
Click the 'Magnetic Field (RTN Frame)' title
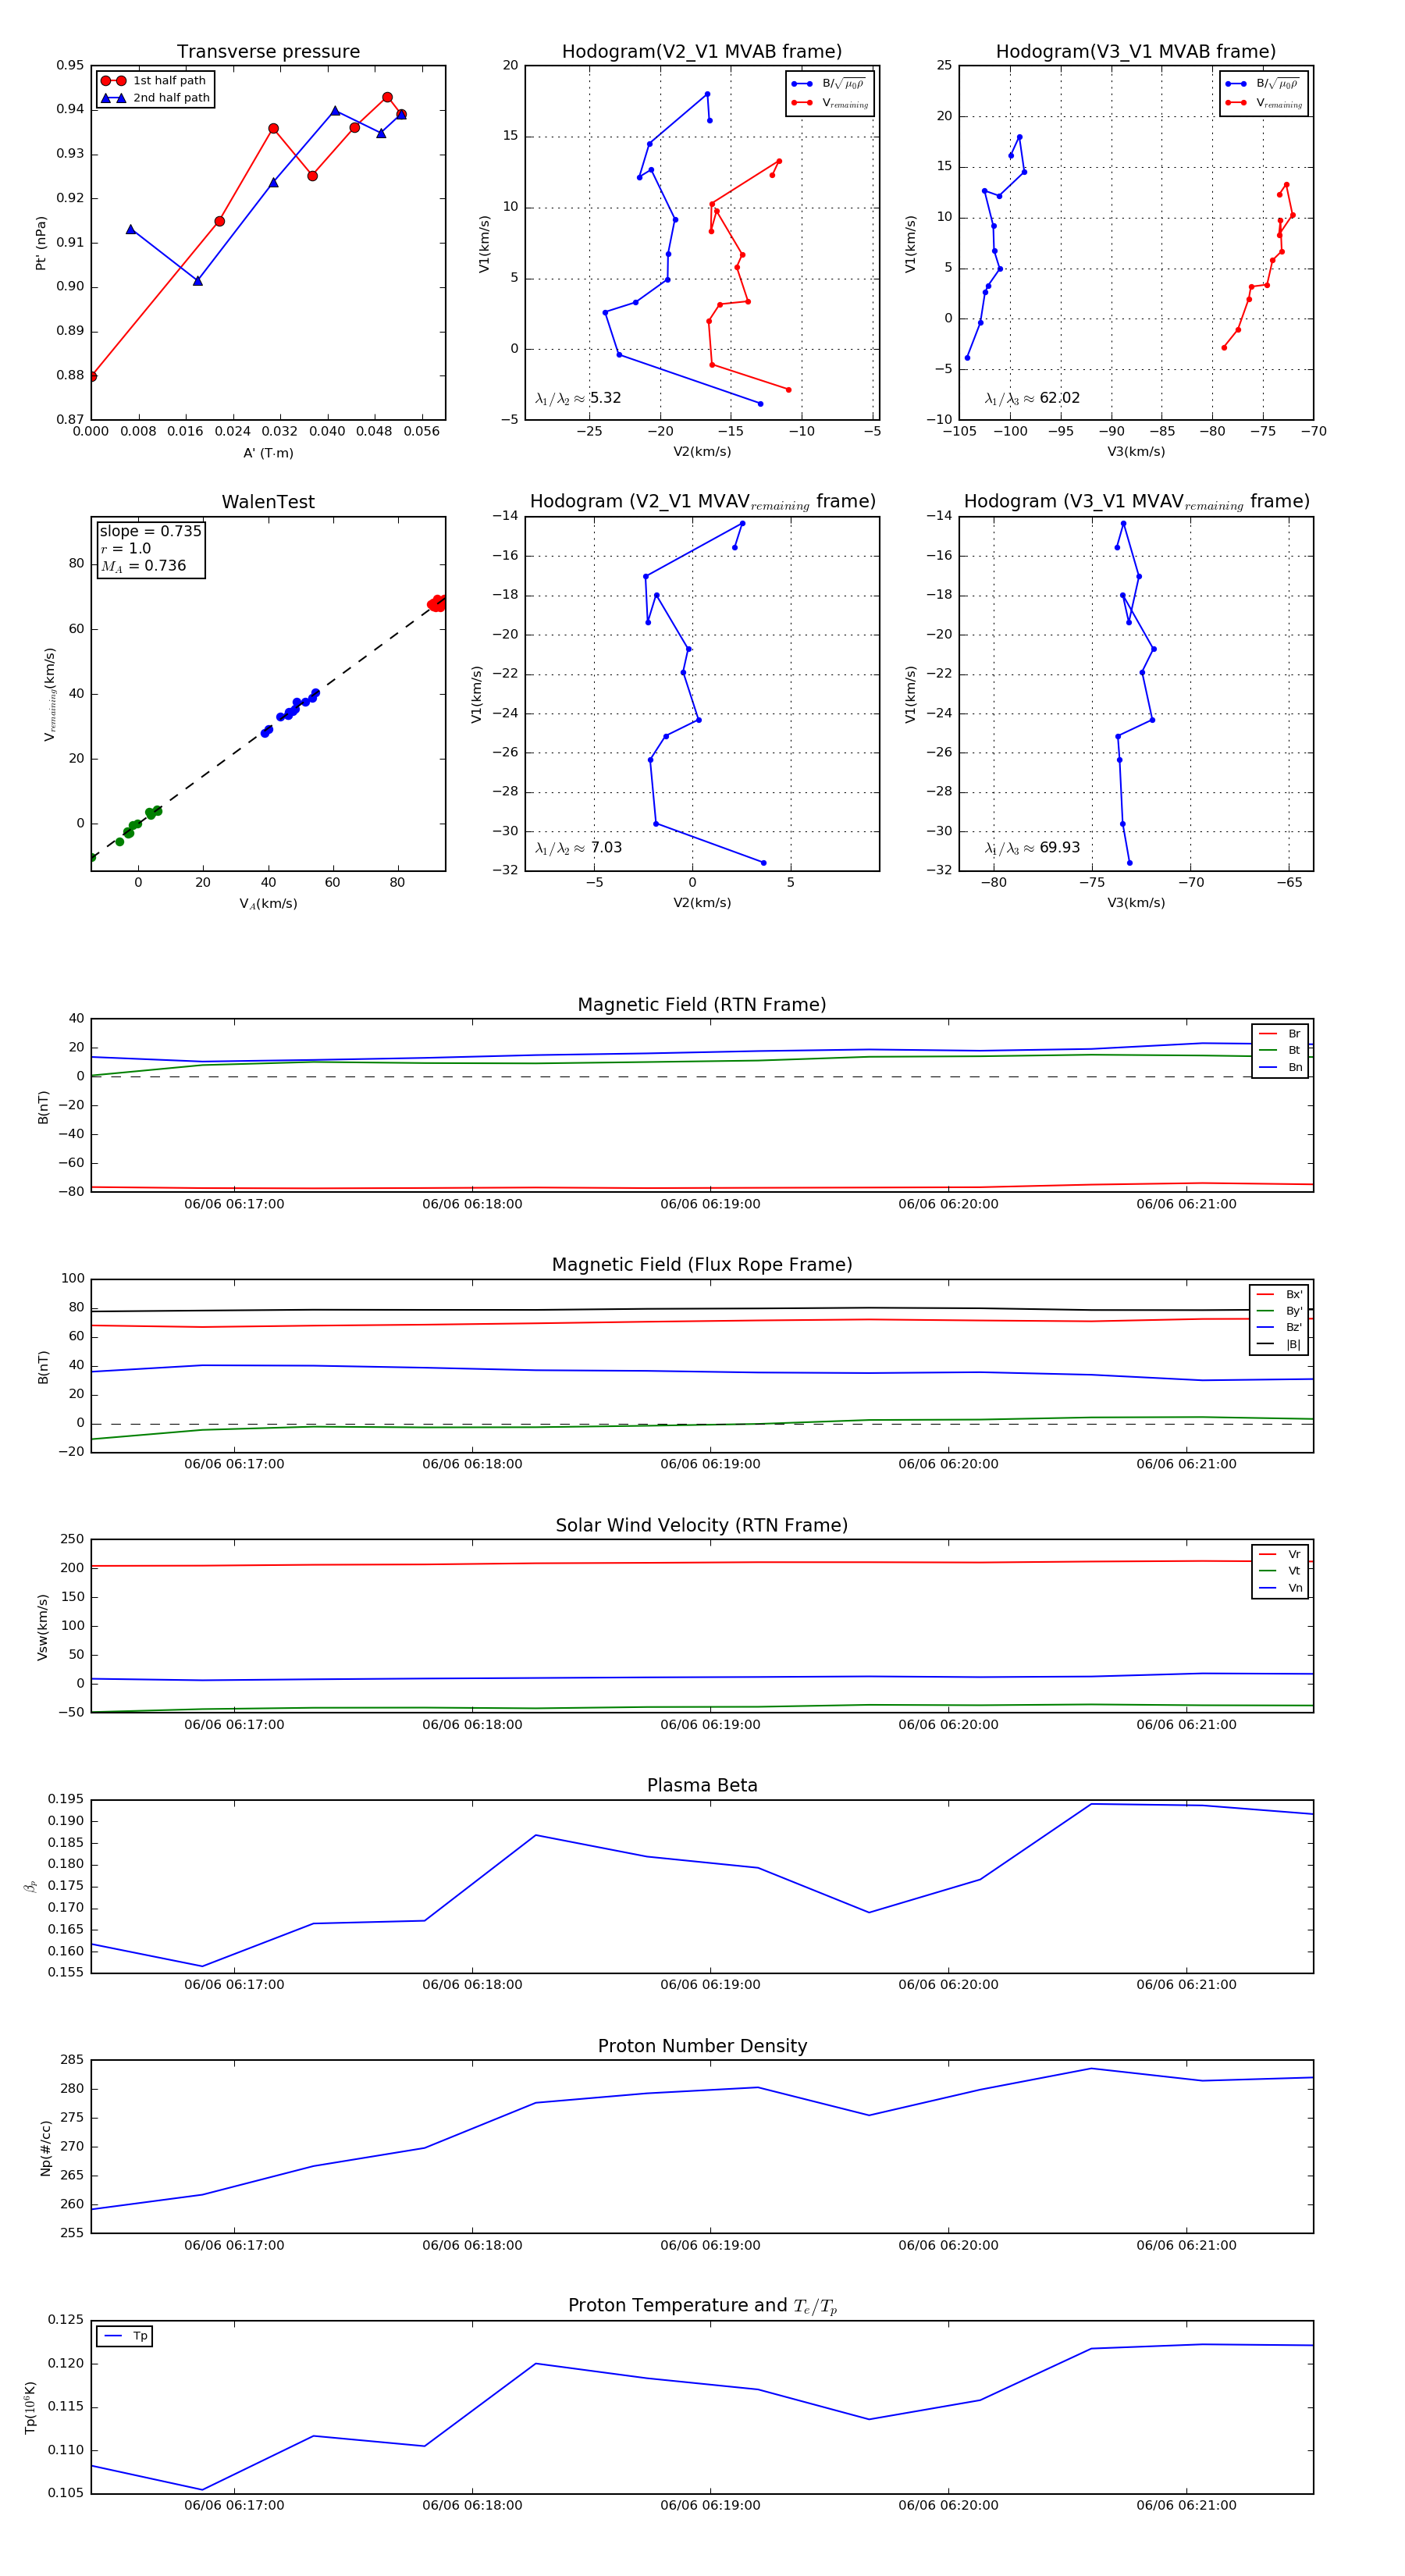coord(702,1005)
